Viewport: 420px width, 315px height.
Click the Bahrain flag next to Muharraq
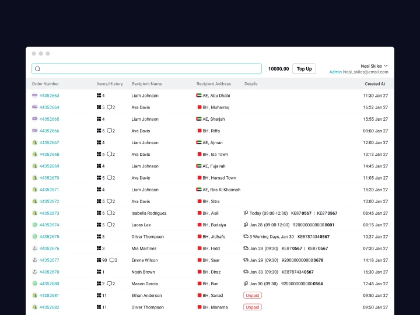(199, 107)
